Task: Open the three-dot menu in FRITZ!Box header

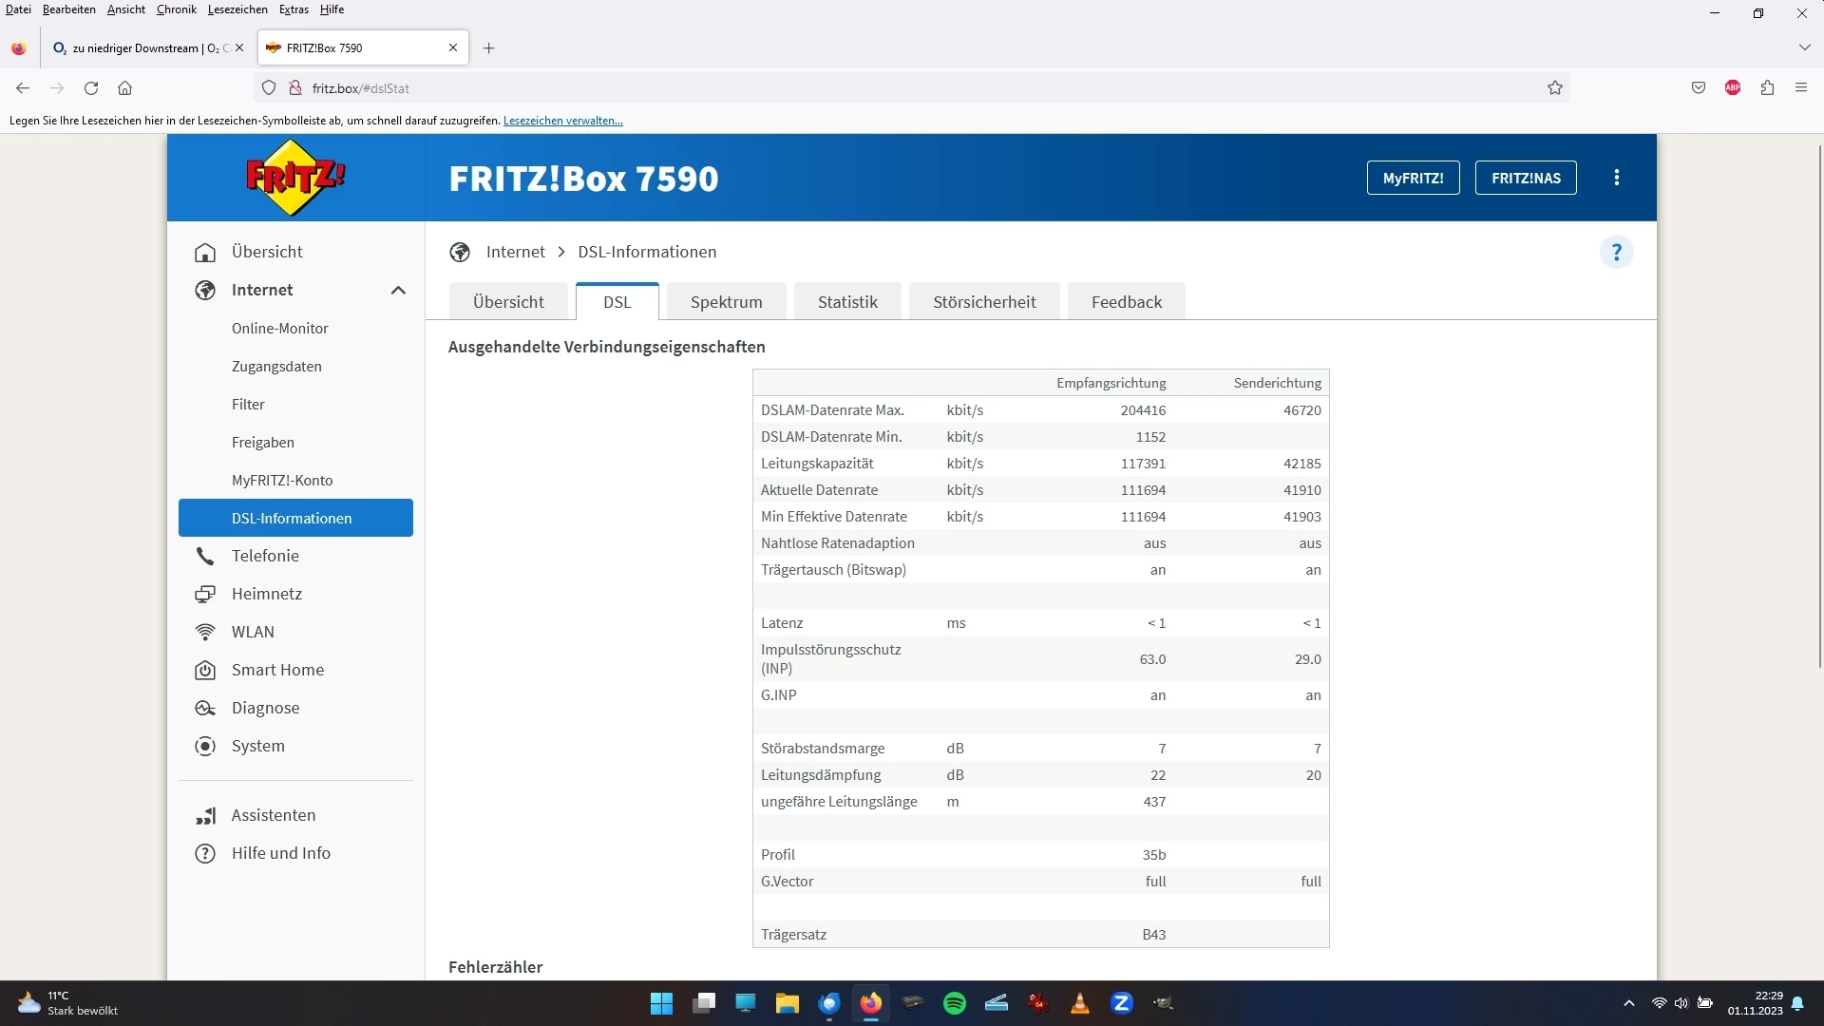Action: (1616, 178)
